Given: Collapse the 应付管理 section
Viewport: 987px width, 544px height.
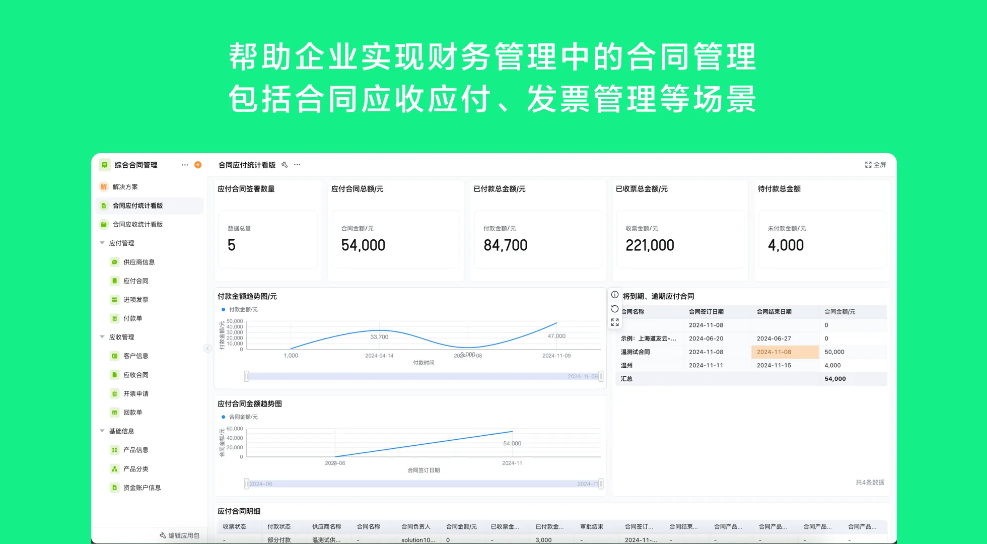Looking at the screenshot, I should [x=102, y=243].
